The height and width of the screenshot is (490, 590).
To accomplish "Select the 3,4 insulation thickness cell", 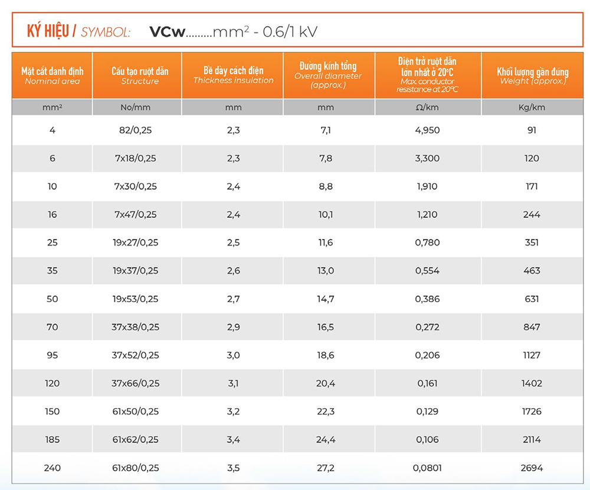I will coord(234,439).
